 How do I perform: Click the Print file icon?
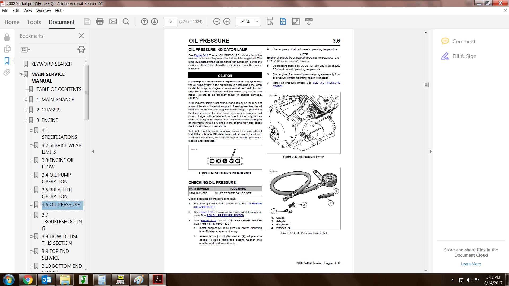click(x=100, y=21)
